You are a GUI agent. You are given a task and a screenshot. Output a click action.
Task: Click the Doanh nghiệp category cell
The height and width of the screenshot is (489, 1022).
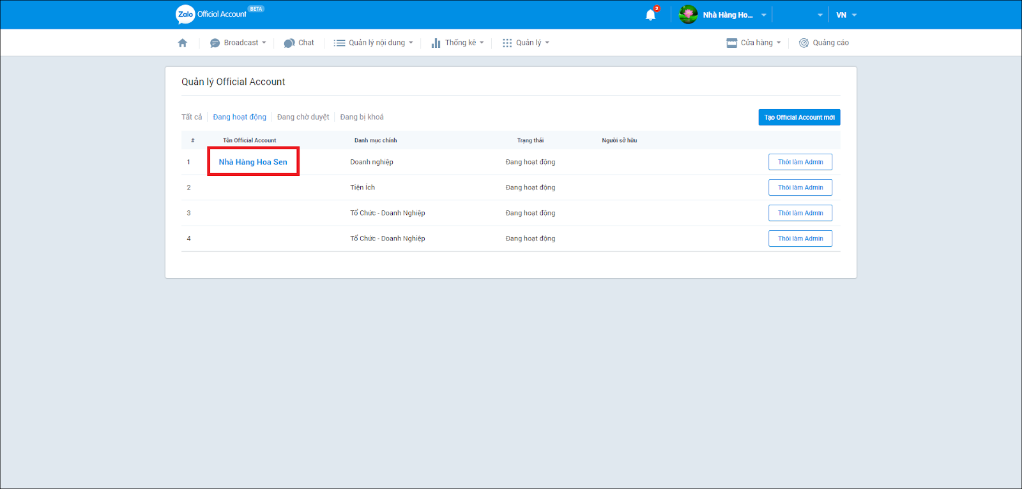click(x=372, y=162)
